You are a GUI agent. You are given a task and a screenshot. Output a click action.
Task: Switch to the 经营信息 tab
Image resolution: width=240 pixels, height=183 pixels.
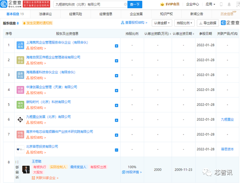(x=106, y=14)
